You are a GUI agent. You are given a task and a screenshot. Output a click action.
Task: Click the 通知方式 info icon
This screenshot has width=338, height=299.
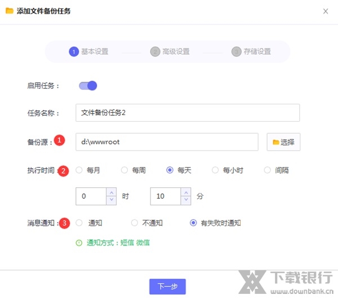pos(79,243)
